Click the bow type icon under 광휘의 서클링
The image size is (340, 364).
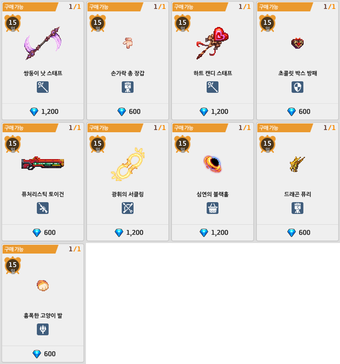128,208
